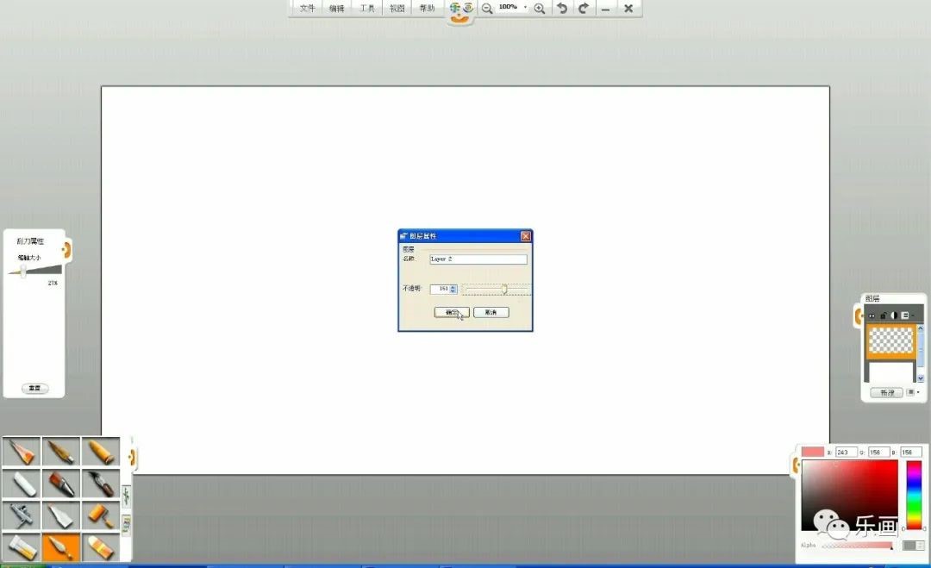Click the rainbow hue spectrum bar
The width and height of the screenshot is (931, 568).
(913, 494)
